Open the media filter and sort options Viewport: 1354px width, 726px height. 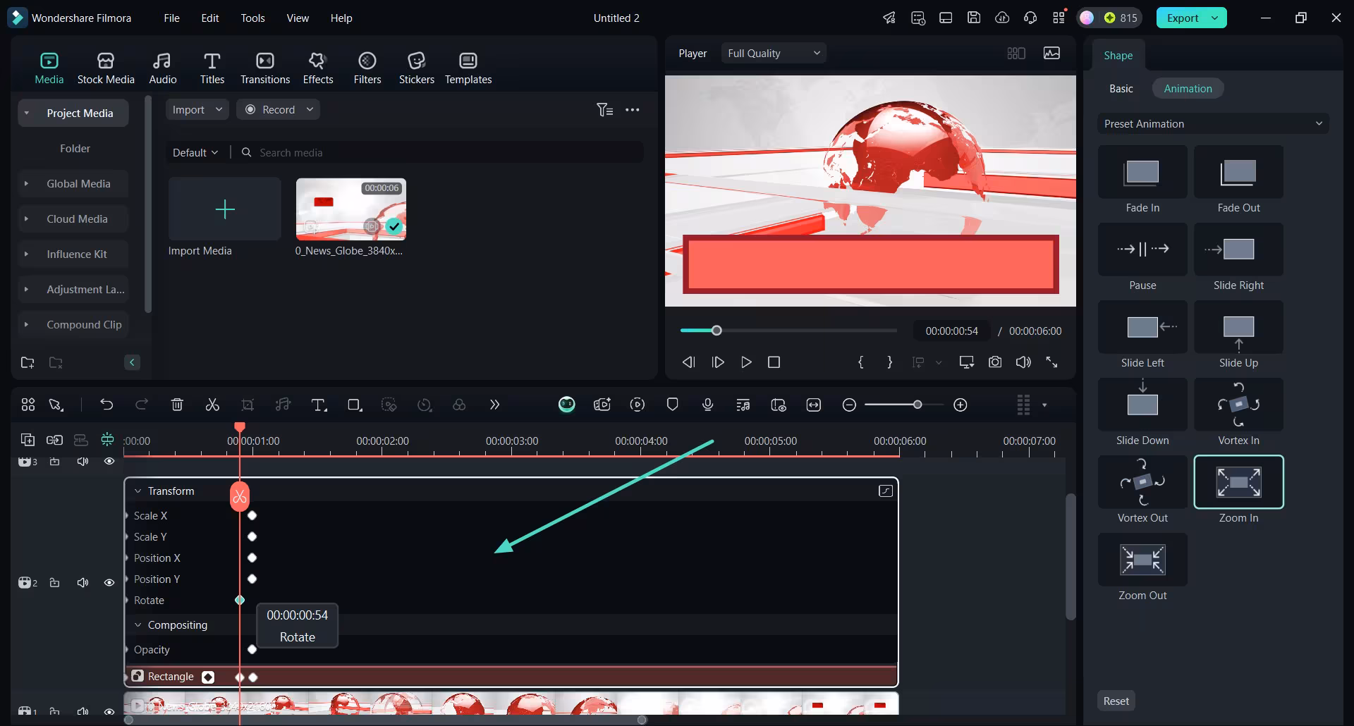pos(604,110)
